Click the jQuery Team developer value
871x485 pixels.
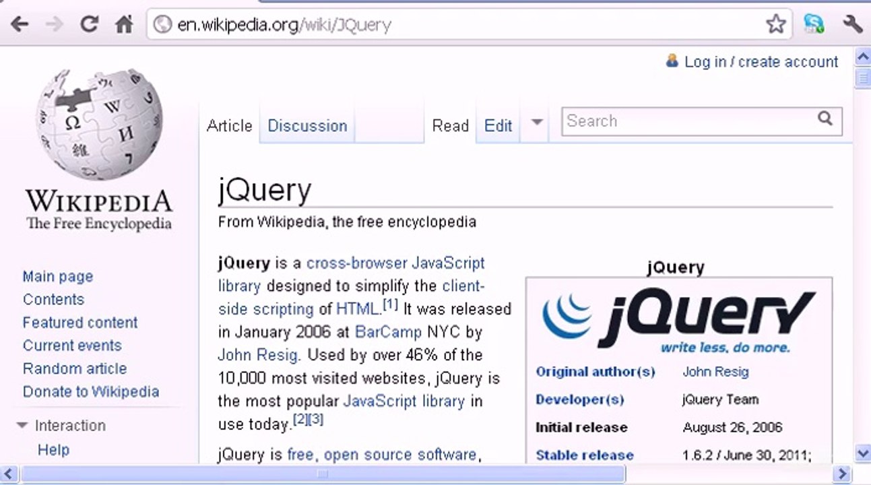pyautogui.click(x=720, y=399)
